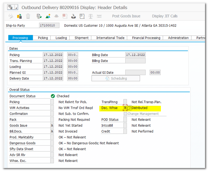Click the trash can delete icon
This screenshot has width=208, height=171.
[28, 16]
